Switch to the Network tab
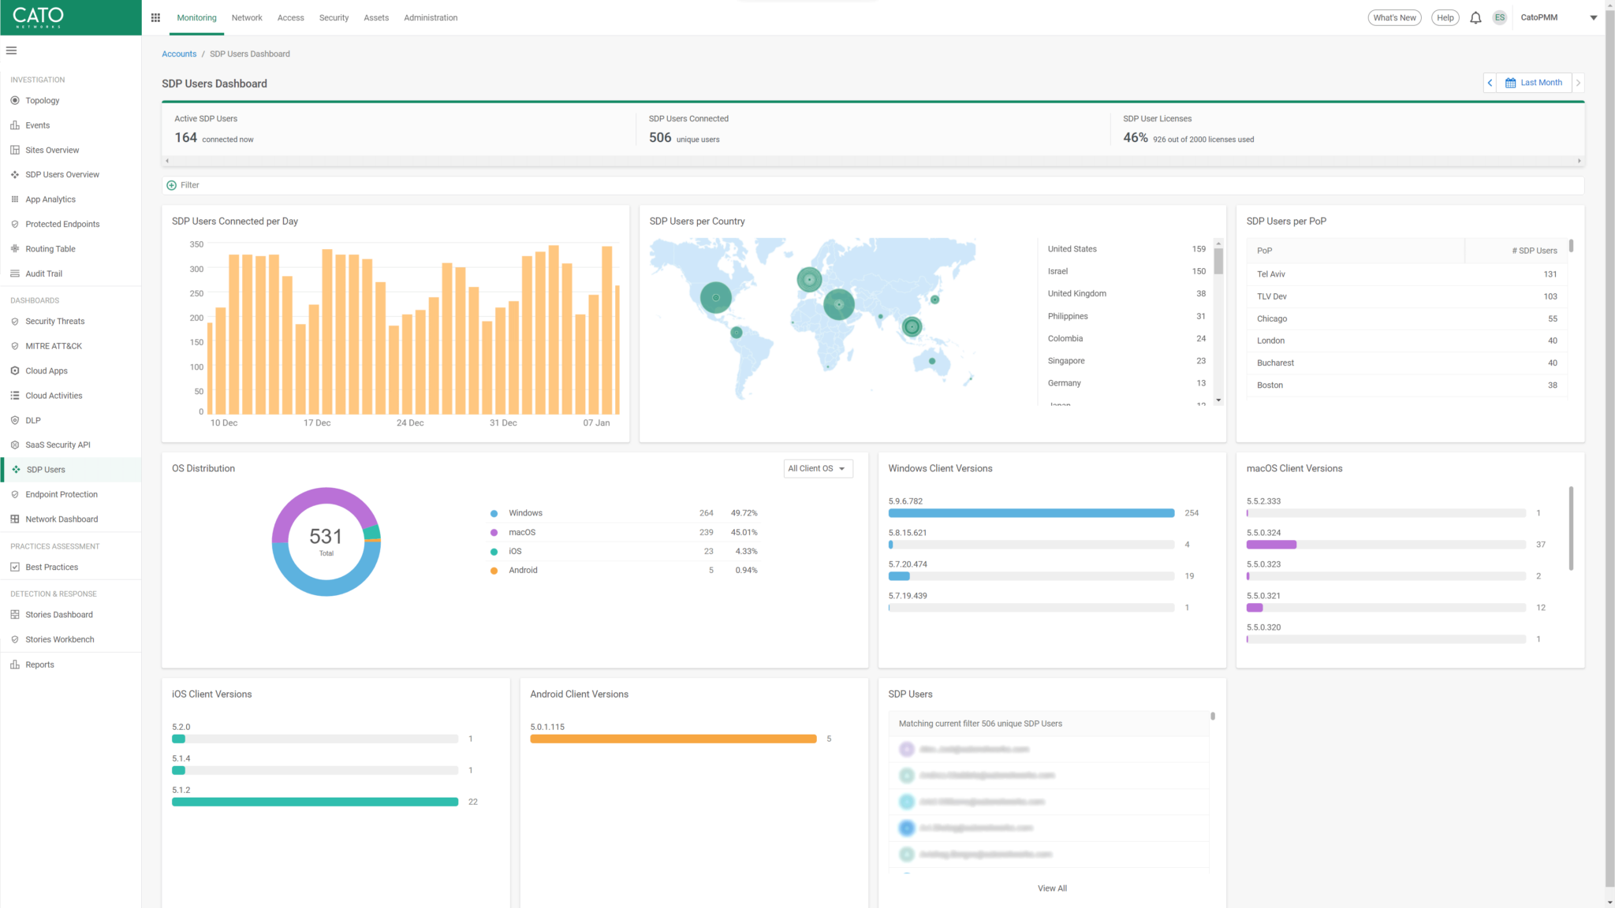 coord(247,17)
